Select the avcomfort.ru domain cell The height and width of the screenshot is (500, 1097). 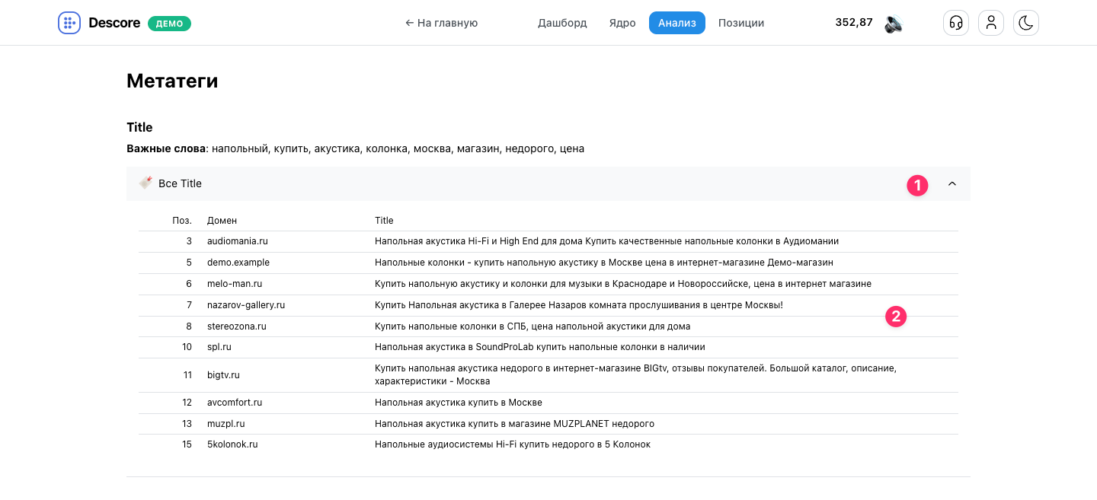[x=235, y=403]
